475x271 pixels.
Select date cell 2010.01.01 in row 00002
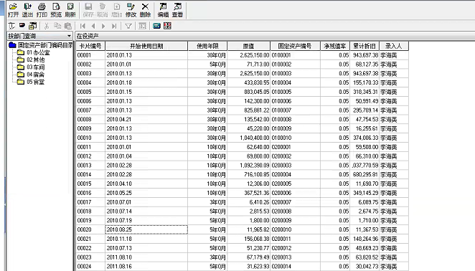tap(146, 65)
